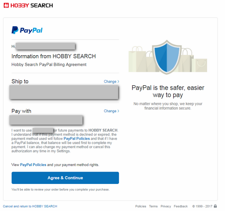This screenshot has height=211, width=225.
Task: Open PayPal Policies link above Agree button
Action: click(33, 165)
